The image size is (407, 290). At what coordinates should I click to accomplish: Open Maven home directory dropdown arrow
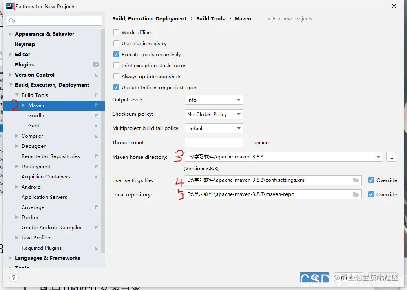point(378,157)
